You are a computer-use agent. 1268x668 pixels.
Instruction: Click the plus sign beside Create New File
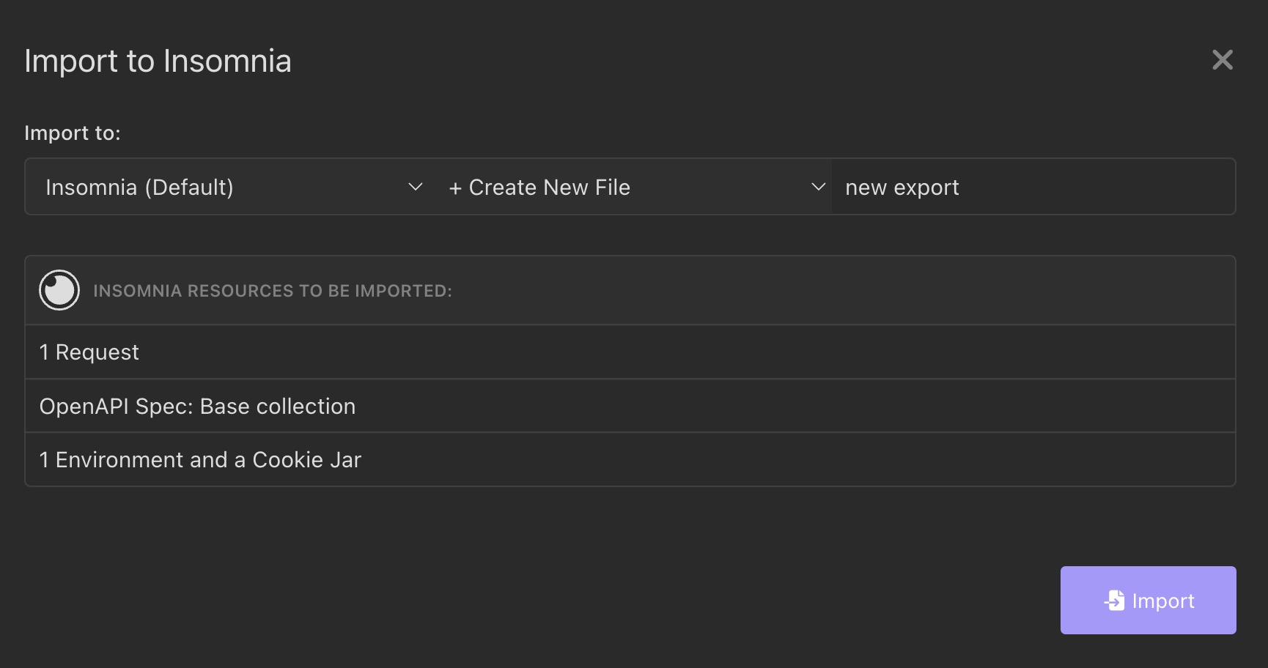tap(454, 187)
